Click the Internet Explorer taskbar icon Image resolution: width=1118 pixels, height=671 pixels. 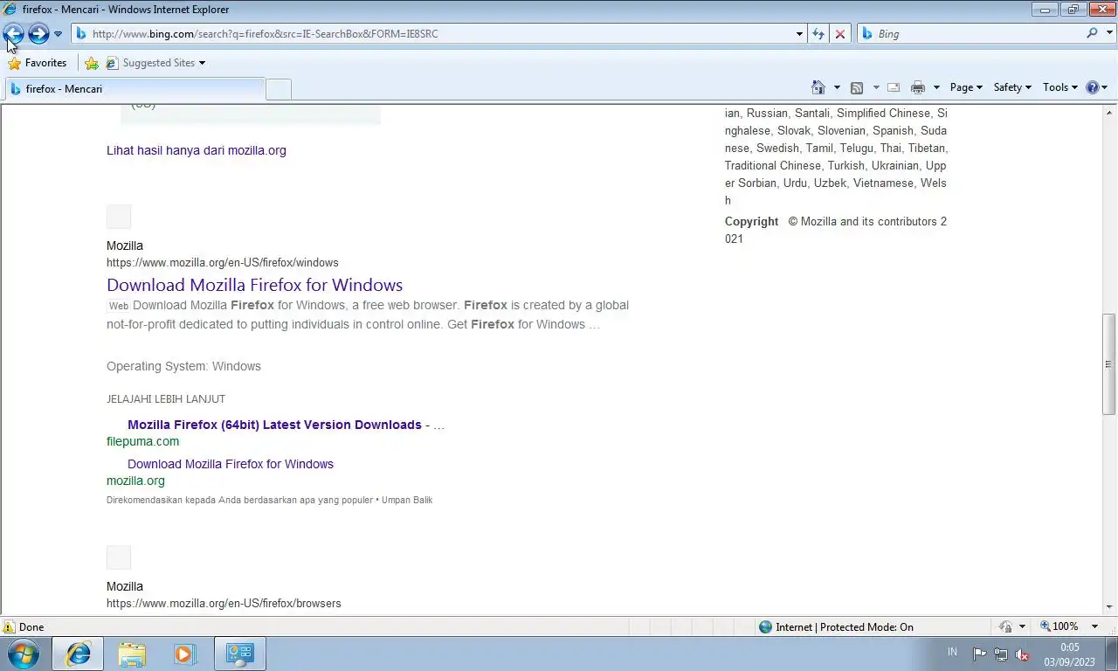78,654
